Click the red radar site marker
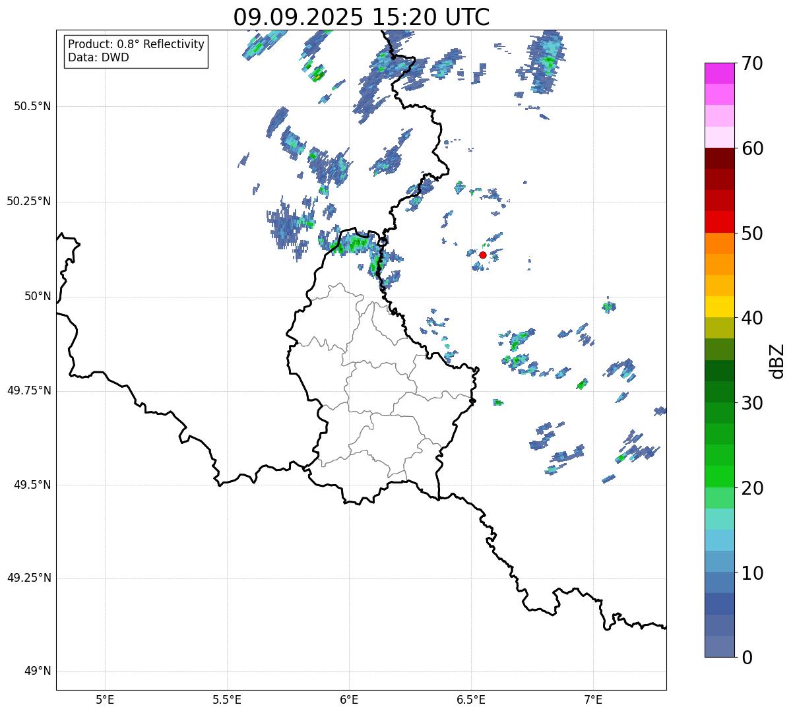 (x=483, y=255)
